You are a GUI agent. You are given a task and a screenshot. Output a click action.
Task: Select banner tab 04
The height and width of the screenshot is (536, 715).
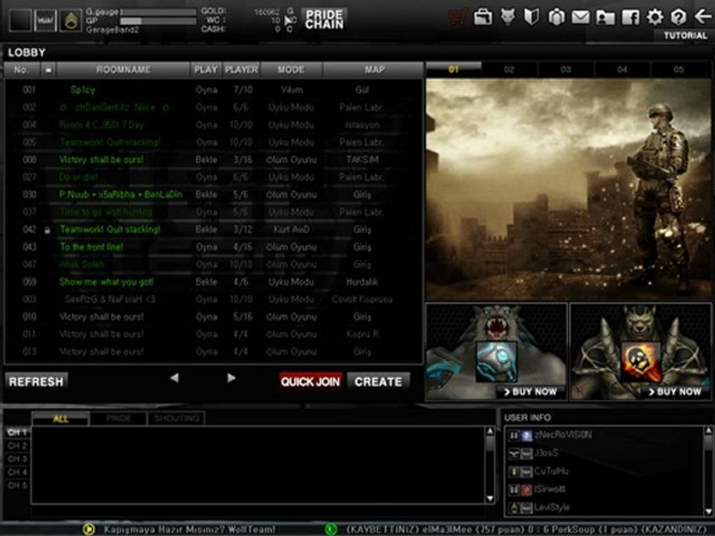[x=623, y=69]
